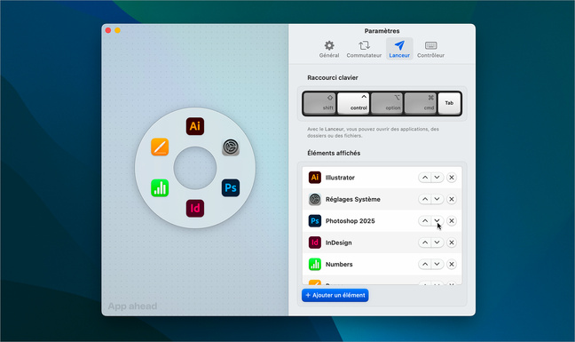Remove Réglages Système from the list

452,199
